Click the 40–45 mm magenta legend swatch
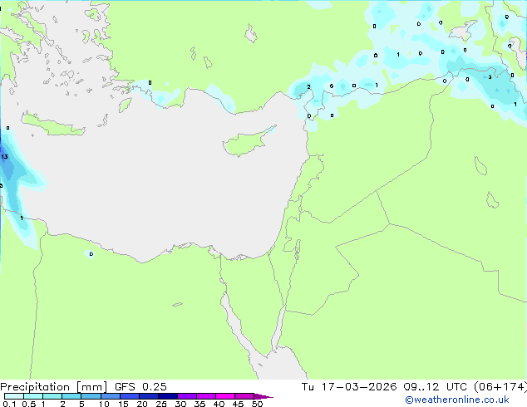The image size is (527, 407). [225, 396]
